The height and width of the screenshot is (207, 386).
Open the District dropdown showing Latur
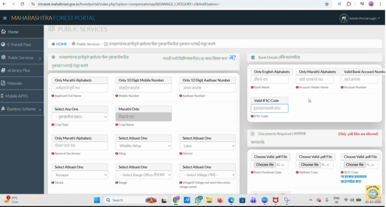pyautogui.click(x=207, y=146)
